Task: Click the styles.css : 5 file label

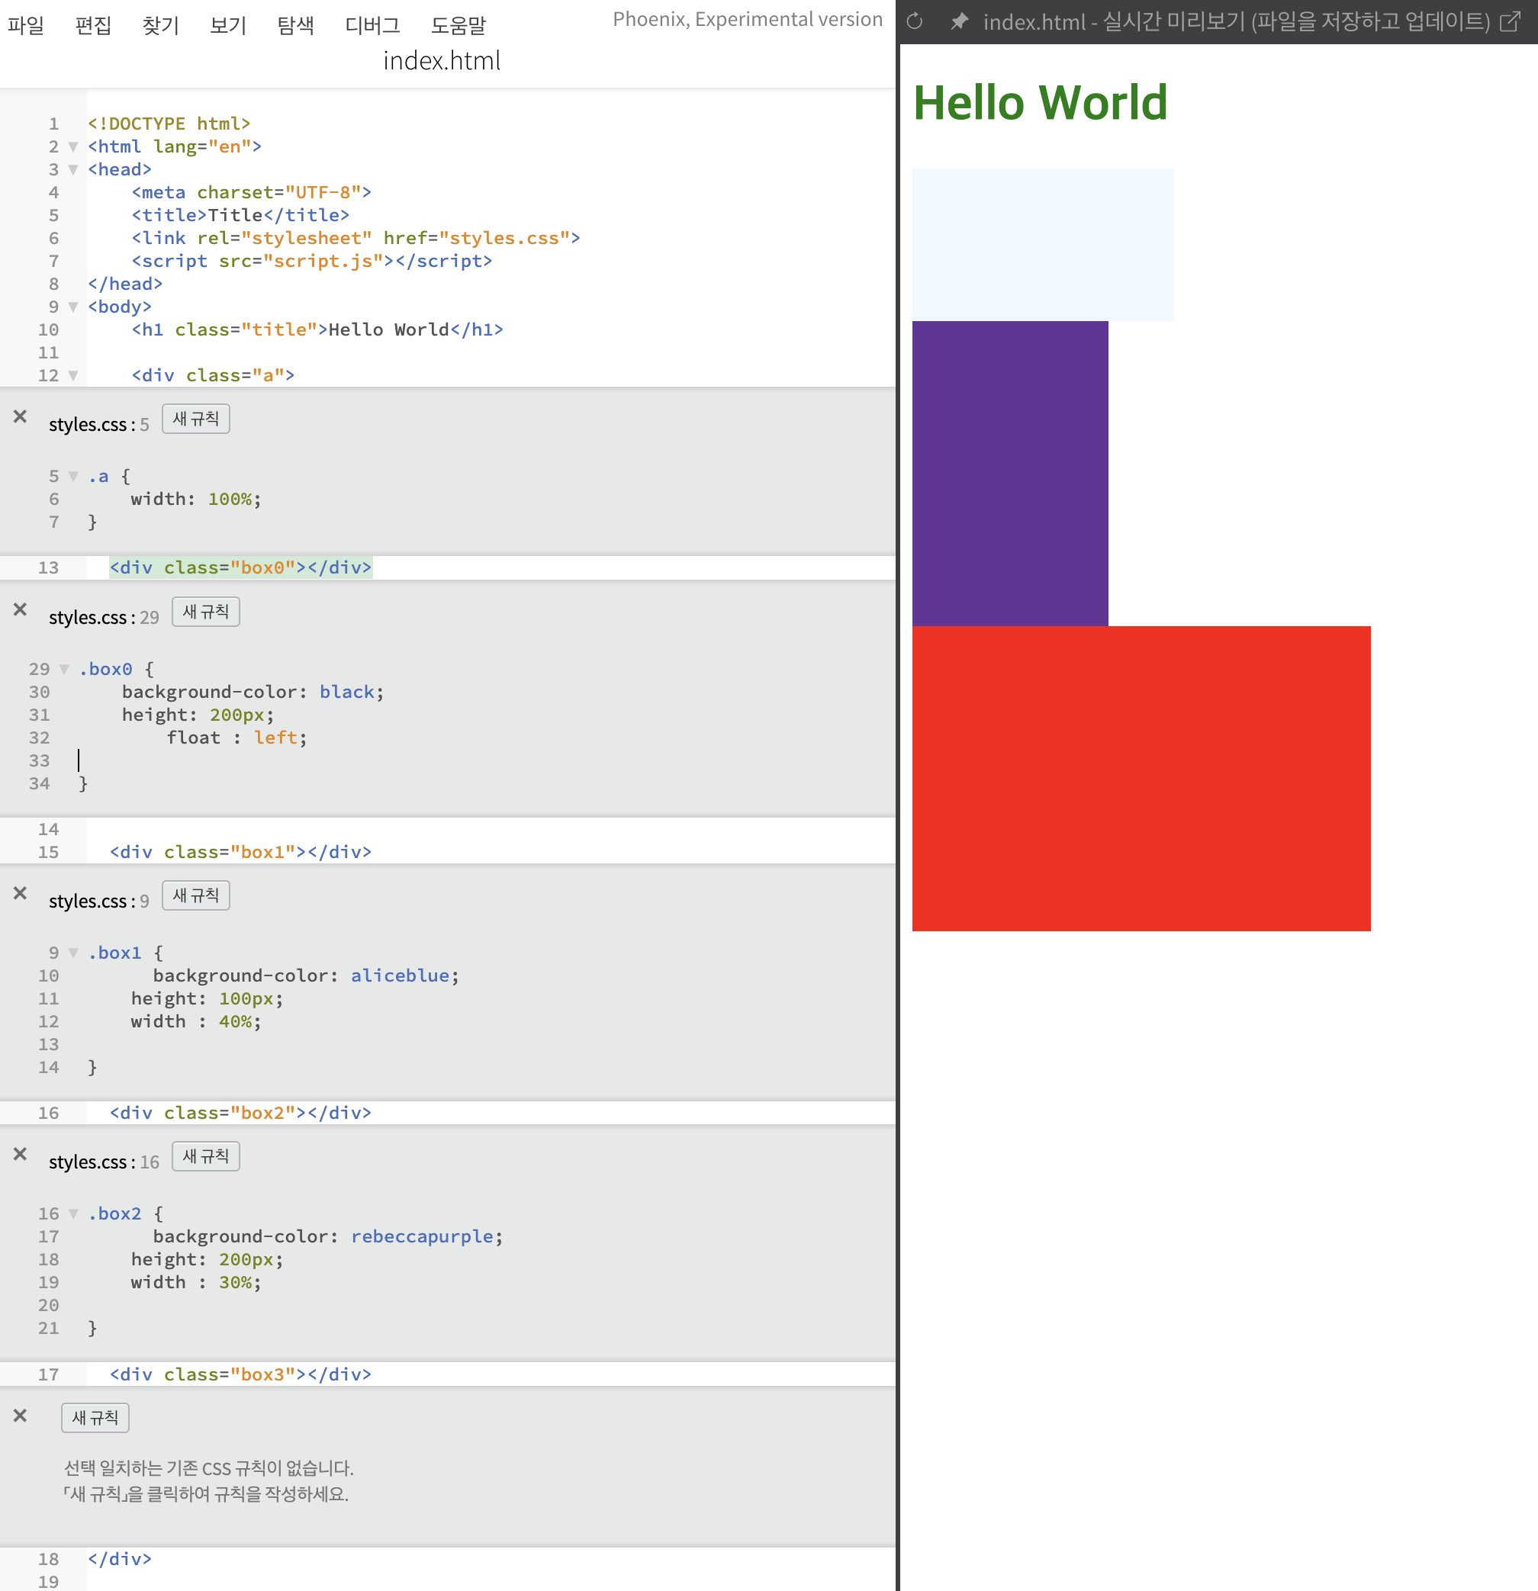Action: (98, 425)
